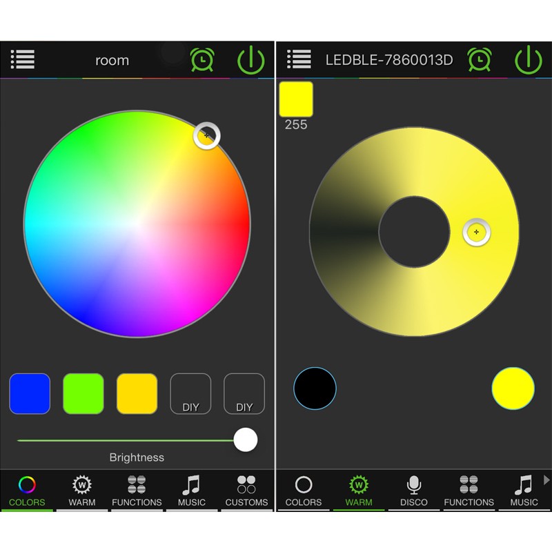Open the device list menu on the room screen
The image size is (552, 552).
click(23, 59)
